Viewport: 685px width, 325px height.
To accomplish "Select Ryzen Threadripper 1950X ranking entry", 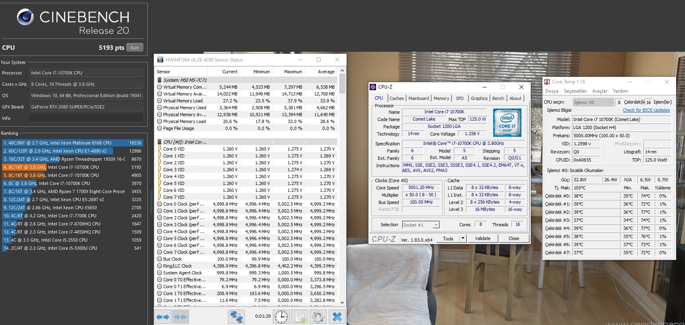I will coord(72,159).
